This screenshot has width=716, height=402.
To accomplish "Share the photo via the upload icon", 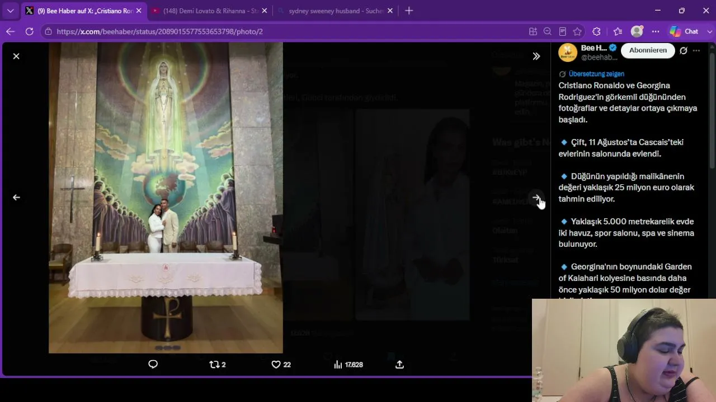I will [399, 365].
